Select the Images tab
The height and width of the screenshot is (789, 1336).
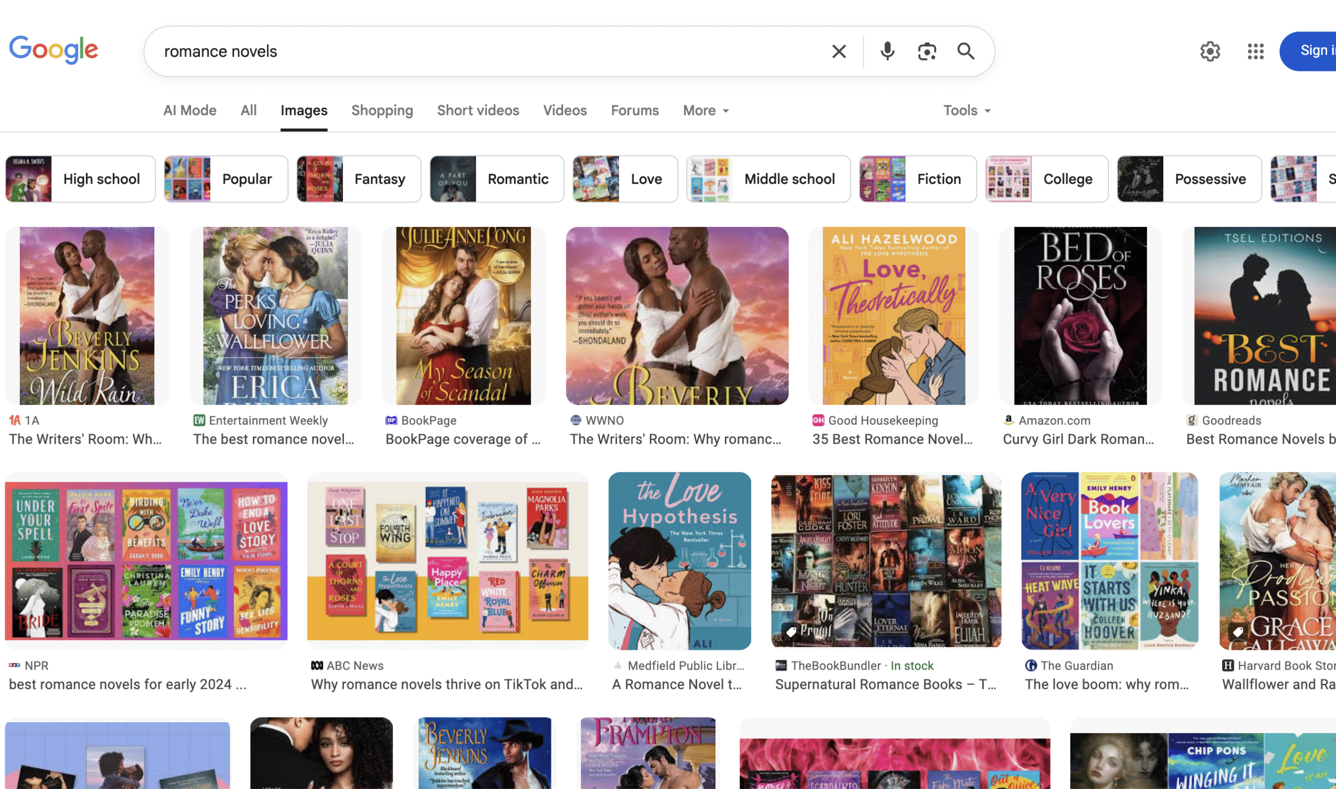[304, 111]
